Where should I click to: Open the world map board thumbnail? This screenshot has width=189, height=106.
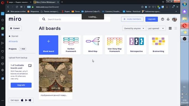tap(56, 75)
